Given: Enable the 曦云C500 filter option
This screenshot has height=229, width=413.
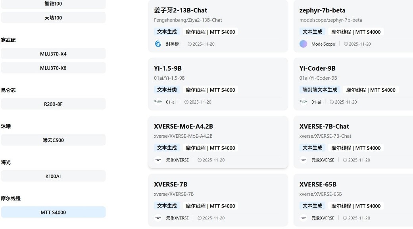Looking at the screenshot, I should pos(53,140).
